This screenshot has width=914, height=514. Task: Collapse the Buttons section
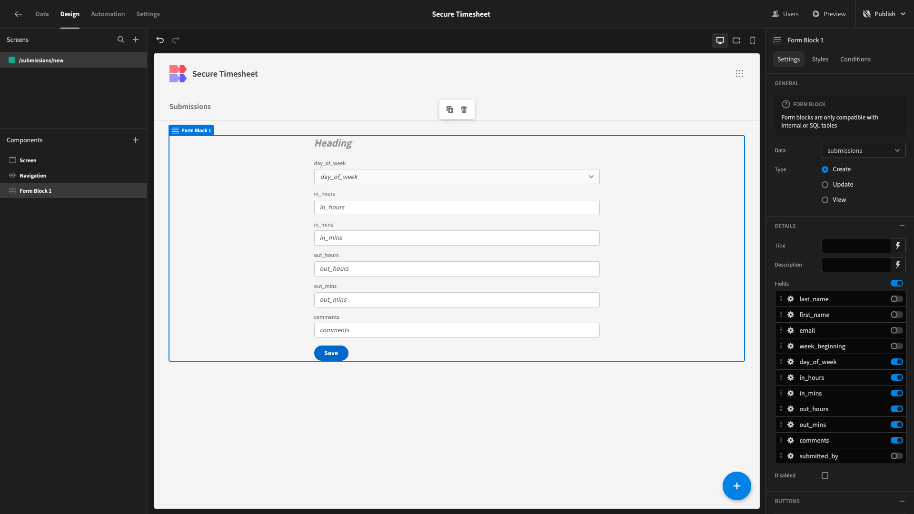tap(902, 501)
